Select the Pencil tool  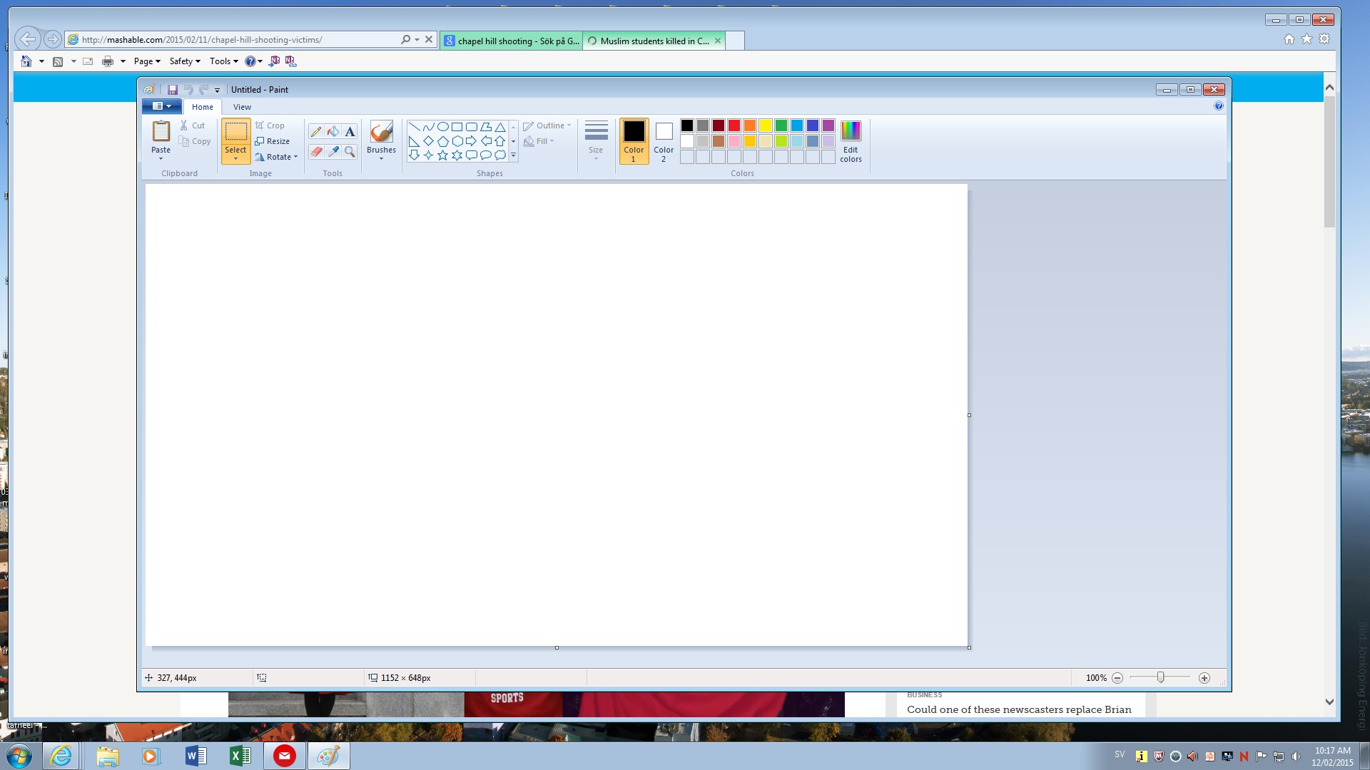(316, 131)
